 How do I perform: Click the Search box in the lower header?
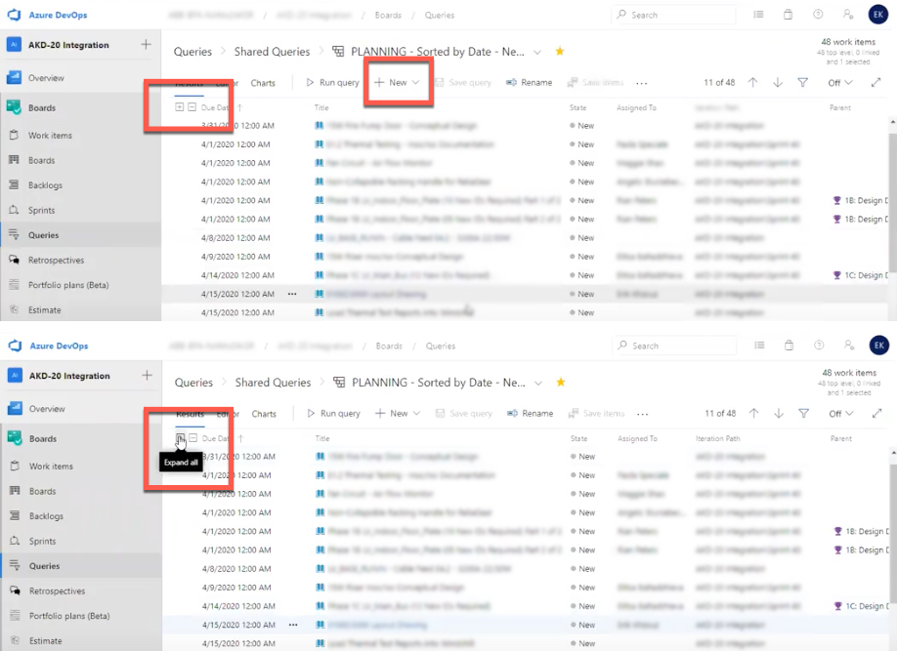(676, 346)
